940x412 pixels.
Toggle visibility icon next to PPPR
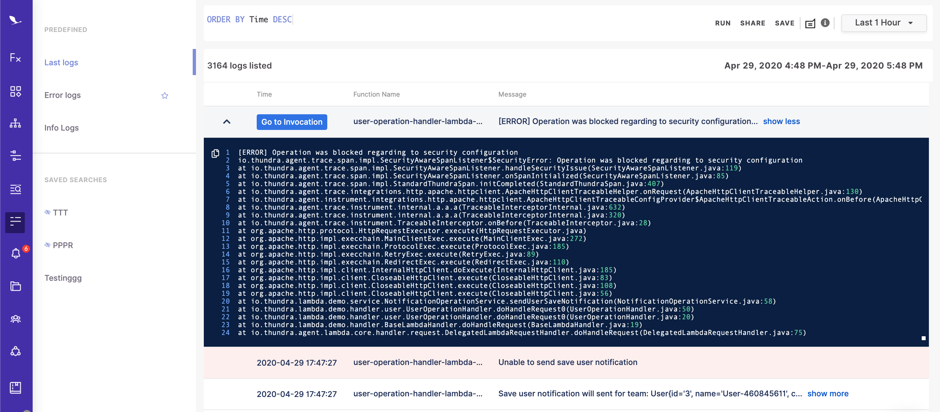click(x=47, y=245)
